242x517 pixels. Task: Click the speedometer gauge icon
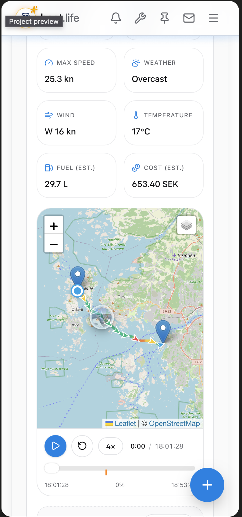coord(49,63)
